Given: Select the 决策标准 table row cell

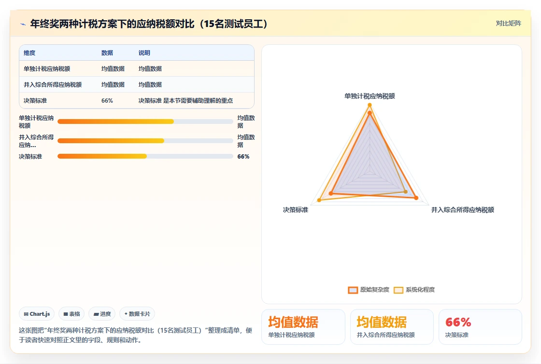Looking at the screenshot, I should click(35, 101).
